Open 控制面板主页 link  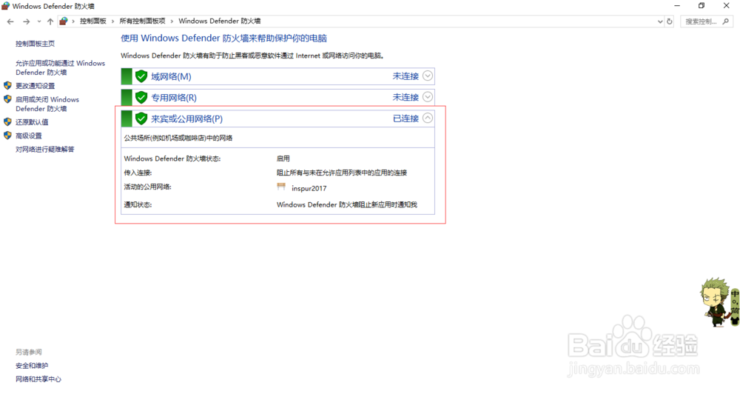[x=35, y=44]
